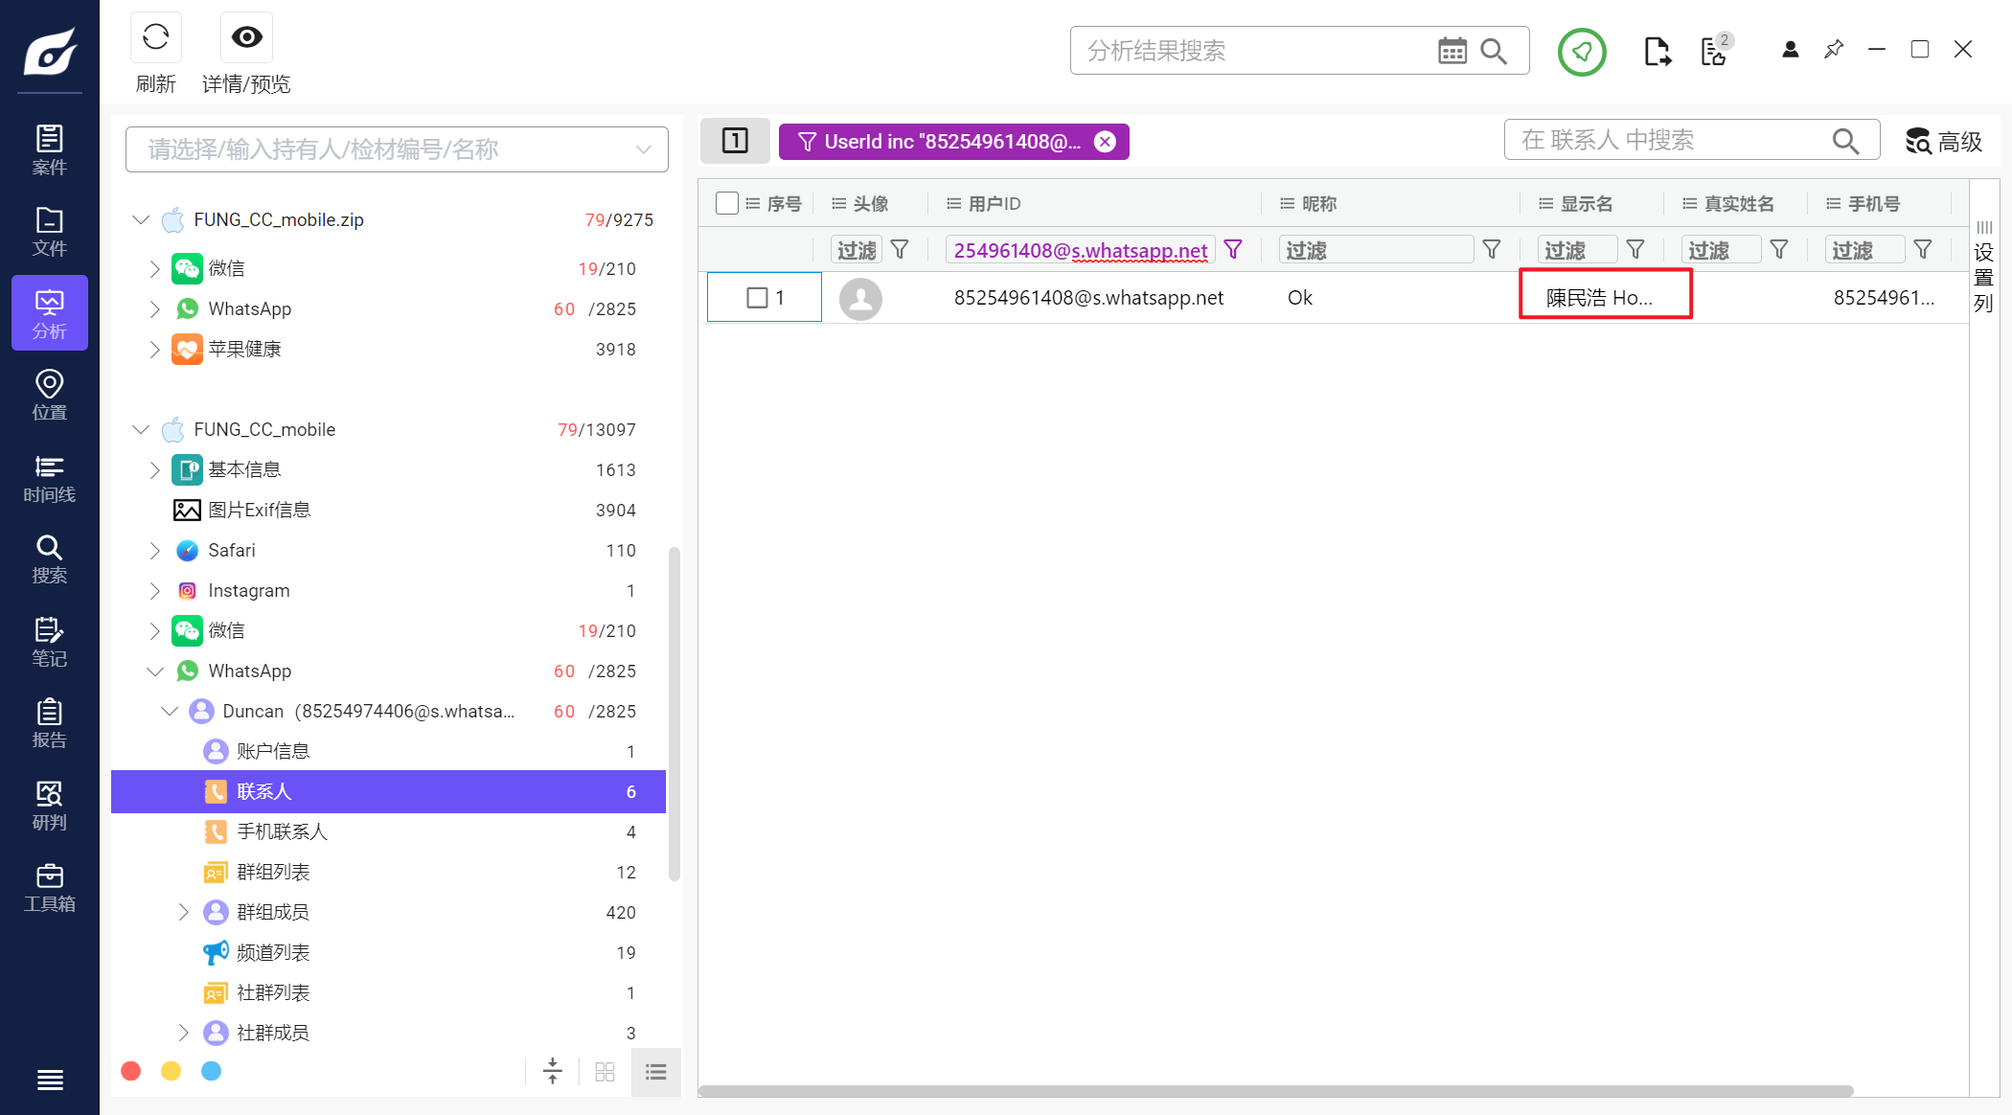Image resolution: width=2012 pixels, height=1115 pixels.
Task: Toggle the Details/Preview (详情/预览) eye icon
Action: click(x=246, y=38)
